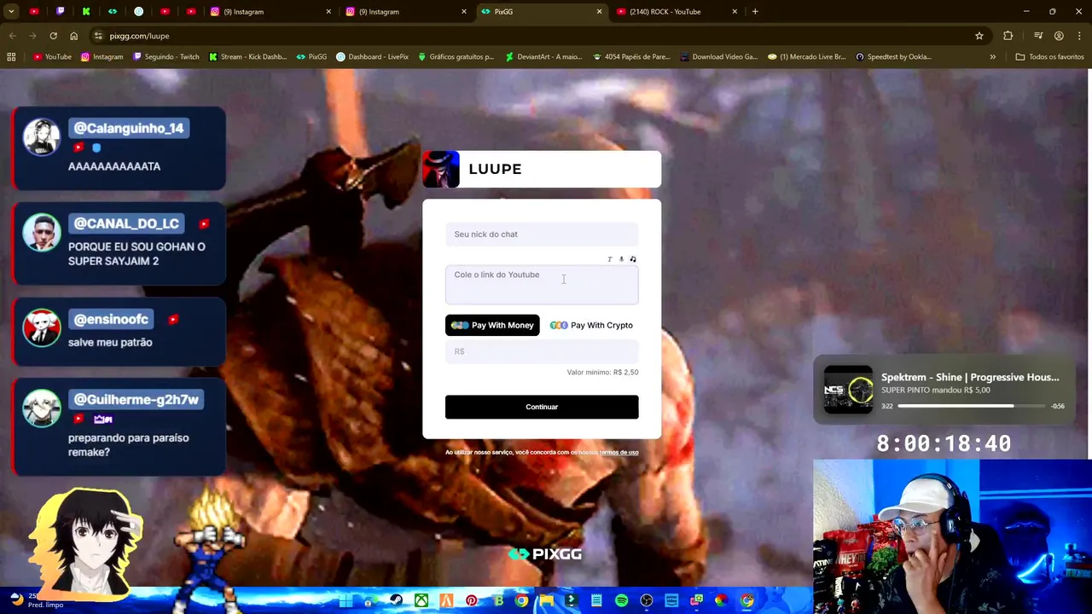Open Mercado Livre bookmark
This screenshot has width=1092, height=614.
(806, 57)
